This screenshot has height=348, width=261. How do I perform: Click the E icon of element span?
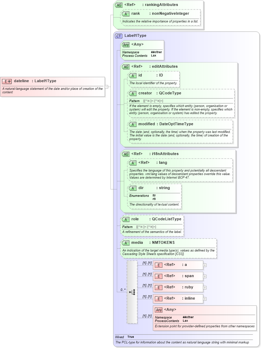point(159,276)
